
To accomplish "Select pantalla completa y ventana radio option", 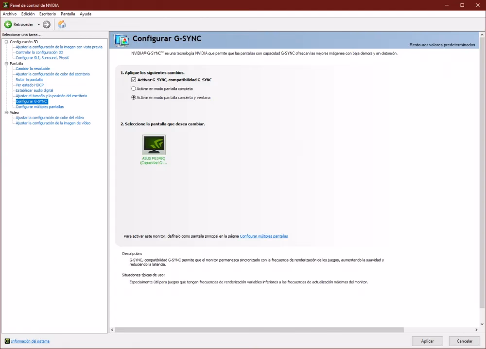I will pyautogui.click(x=134, y=97).
